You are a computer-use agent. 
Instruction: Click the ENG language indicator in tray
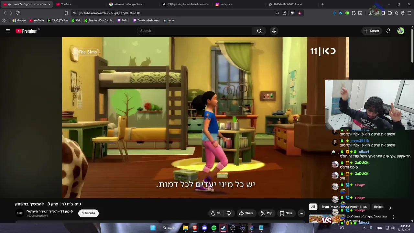click(379, 228)
